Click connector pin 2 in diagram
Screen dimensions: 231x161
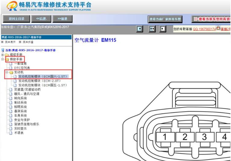185,137
